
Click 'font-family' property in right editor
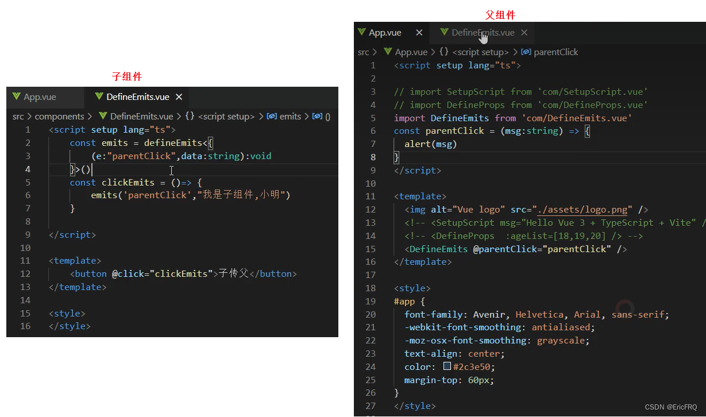coord(433,315)
